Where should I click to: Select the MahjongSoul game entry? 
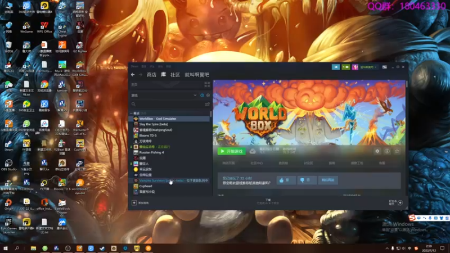[x=170, y=130]
